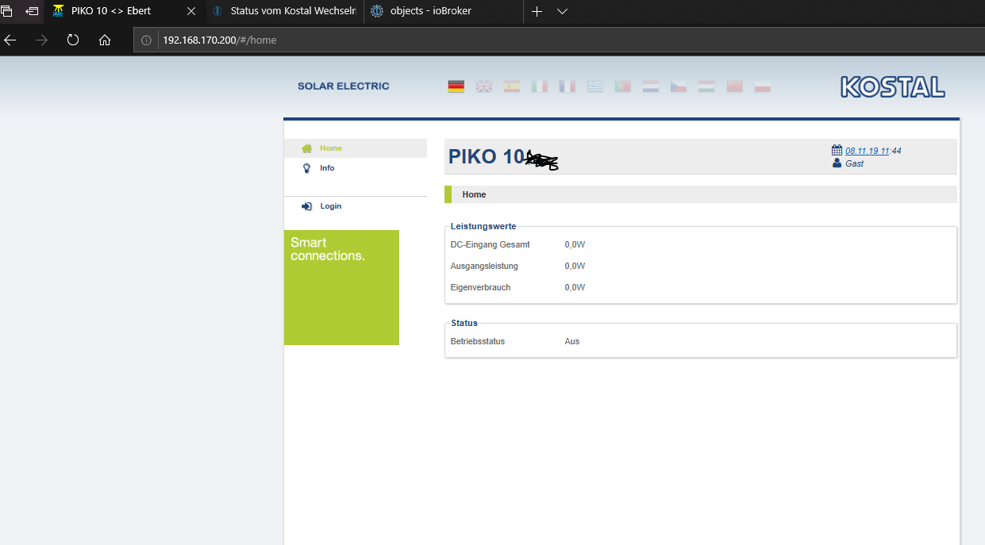This screenshot has height=545, width=985.
Task: Go back with browser back arrow
Action: tap(10, 40)
